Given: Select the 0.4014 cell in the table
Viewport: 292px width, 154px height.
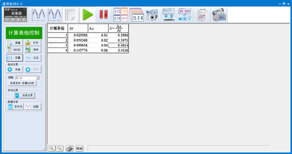Looking at the screenshot, I should point(119,45).
